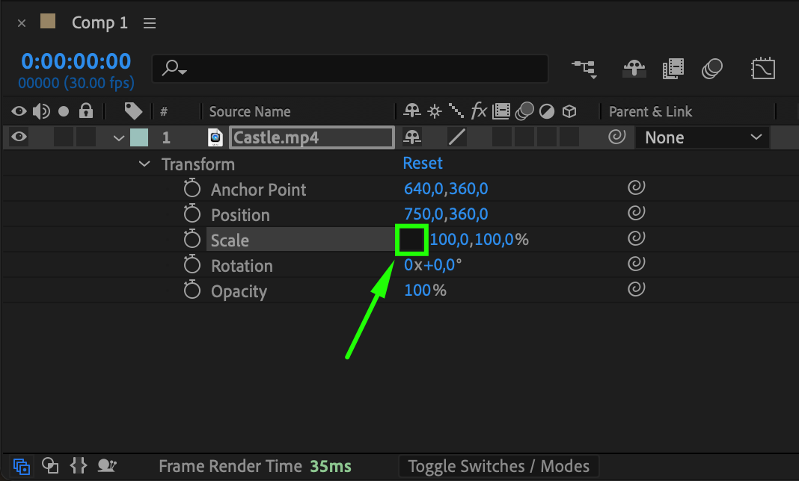This screenshot has height=481, width=799.
Task: Toggle Scale constrain proportions checkbox
Action: 411,240
